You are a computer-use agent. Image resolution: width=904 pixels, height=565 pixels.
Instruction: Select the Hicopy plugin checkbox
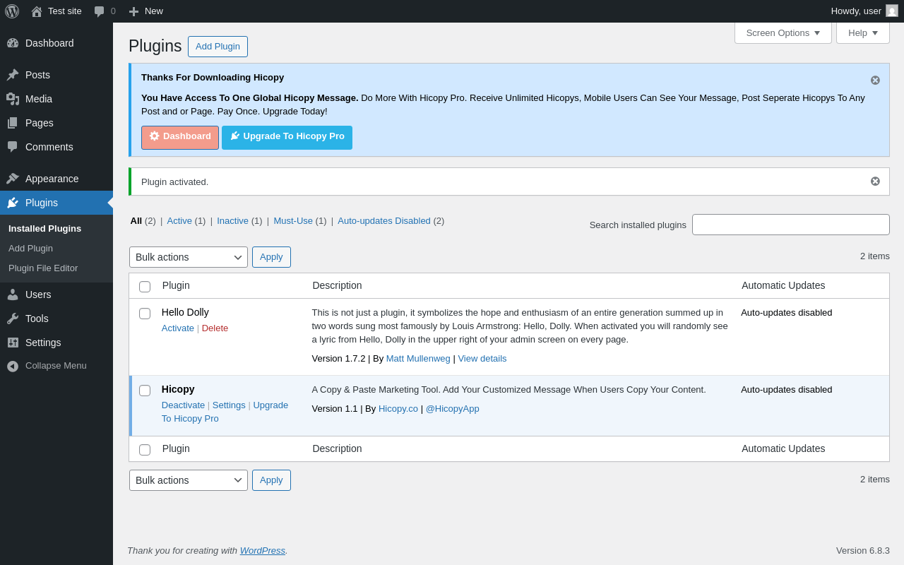145,391
